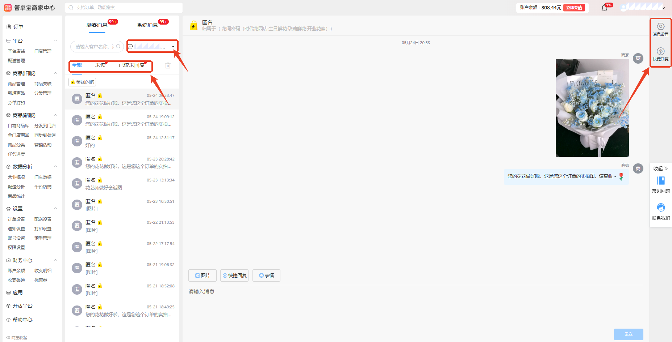Focus the customer name search field
Viewport: 672px width, 342px height.
(97, 46)
